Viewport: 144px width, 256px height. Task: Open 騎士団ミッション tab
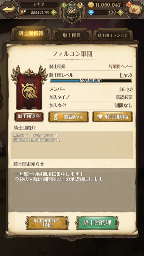(x=113, y=35)
